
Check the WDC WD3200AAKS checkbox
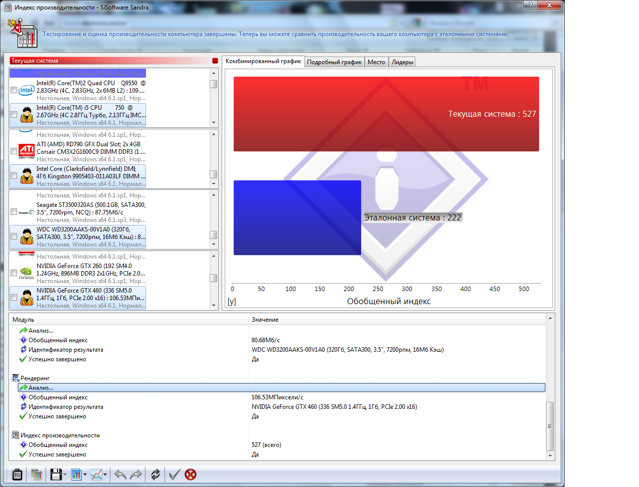click(x=14, y=236)
